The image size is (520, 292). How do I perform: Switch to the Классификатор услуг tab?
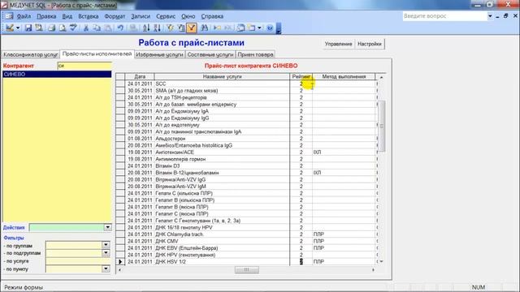[31, 54]
